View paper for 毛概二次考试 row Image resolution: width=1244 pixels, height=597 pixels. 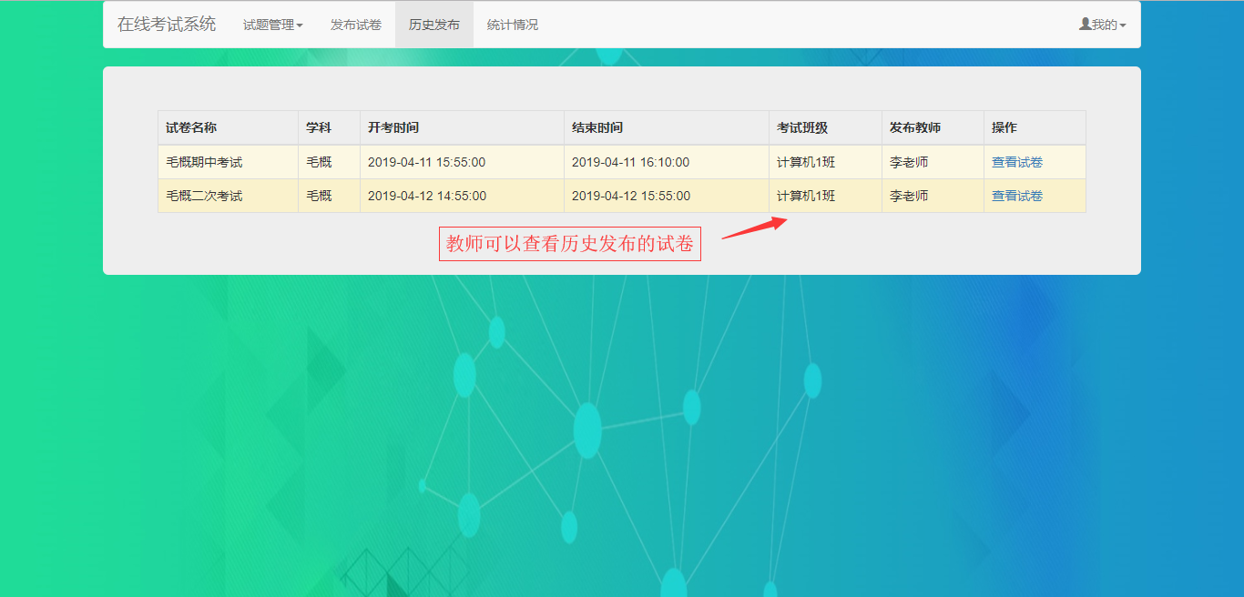pos(1017,196)
